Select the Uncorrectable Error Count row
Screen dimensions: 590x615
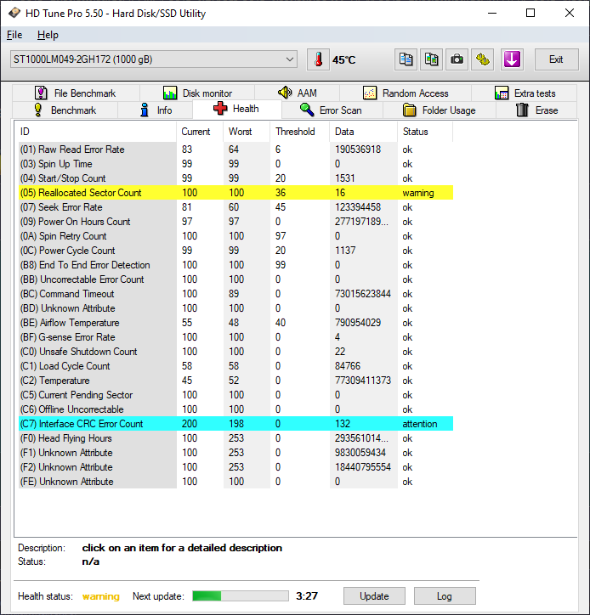(236, 279)
